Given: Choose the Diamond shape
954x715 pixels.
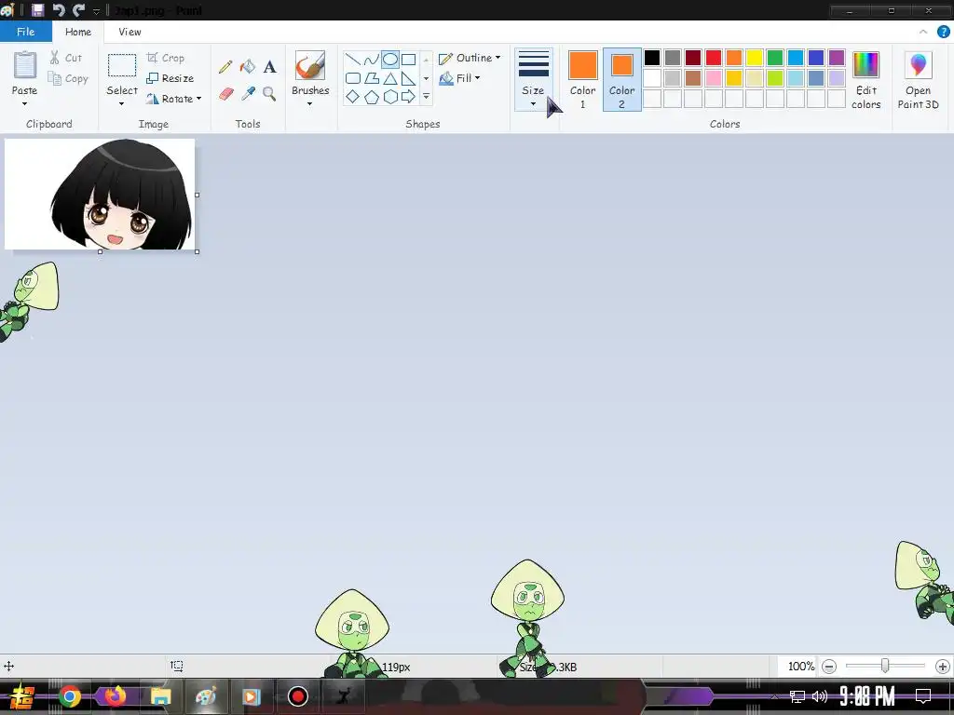Looking at the screenshot, I should click(352, 97).
